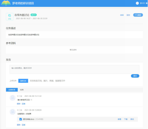Delete the 15:11:32 comment
This screenshot has height=129, width=148.
19,104
